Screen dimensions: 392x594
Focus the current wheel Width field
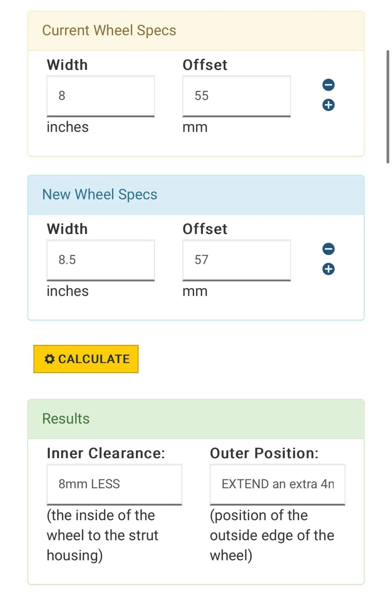[x=101, y=96]
